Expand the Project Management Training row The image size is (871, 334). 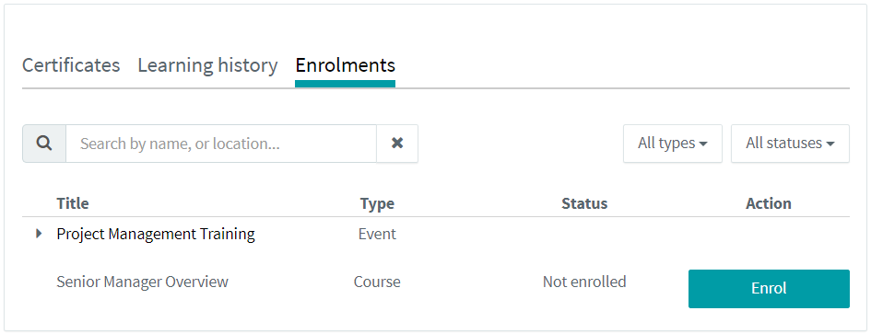[x=39, y=234]
